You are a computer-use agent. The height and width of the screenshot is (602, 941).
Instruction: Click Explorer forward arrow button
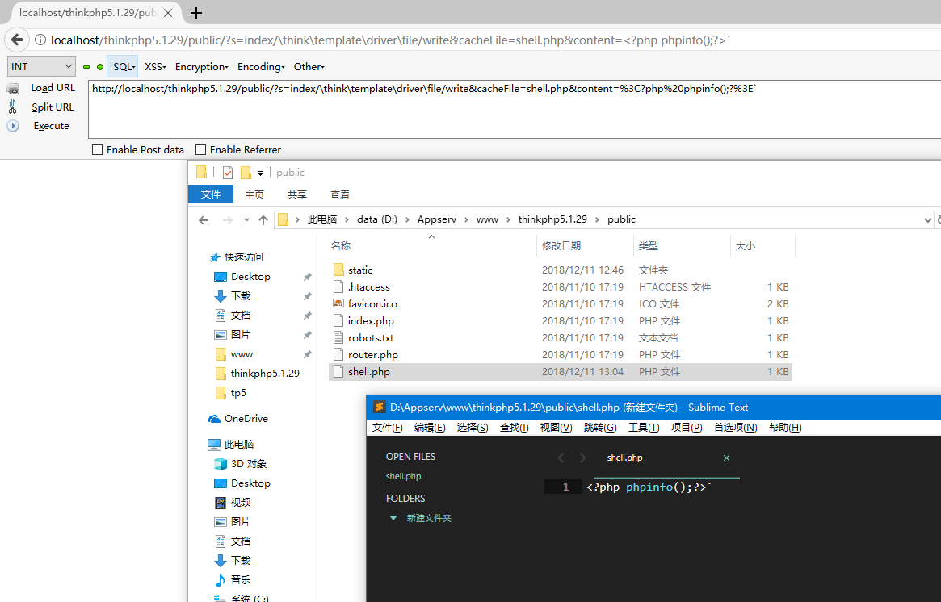pyautogui.click(x=228, y=220)
